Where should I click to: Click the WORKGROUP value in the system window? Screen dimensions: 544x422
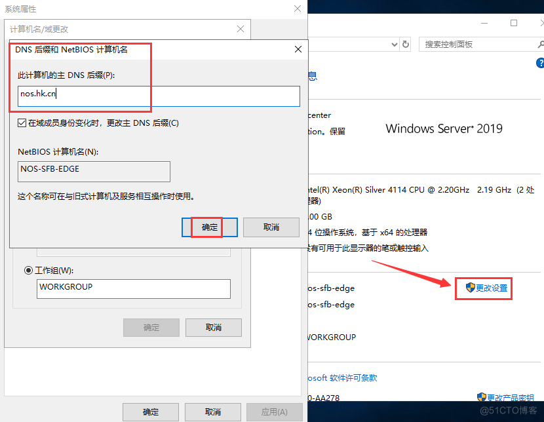pyautogui.click(x=332, y=337)
